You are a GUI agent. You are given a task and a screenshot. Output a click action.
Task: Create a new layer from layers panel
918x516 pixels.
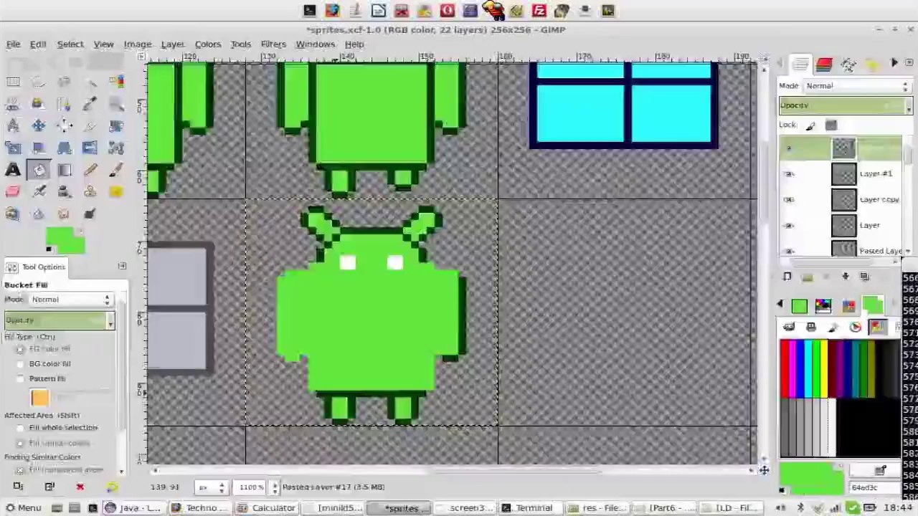pyautogui.click(x=787, y=277)
